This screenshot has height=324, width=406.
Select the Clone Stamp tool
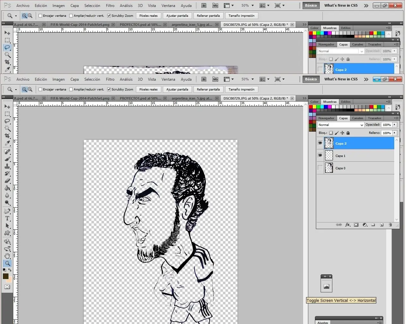[7, 166]
